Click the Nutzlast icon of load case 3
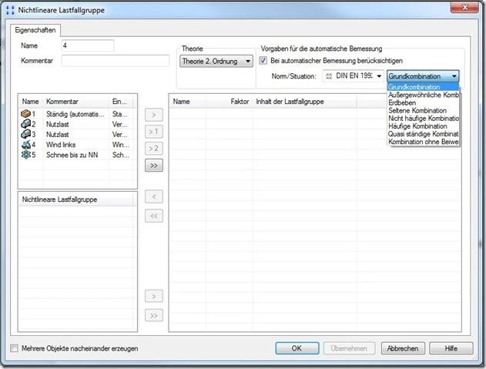This screenshot has height=369, width=486. 25,134
